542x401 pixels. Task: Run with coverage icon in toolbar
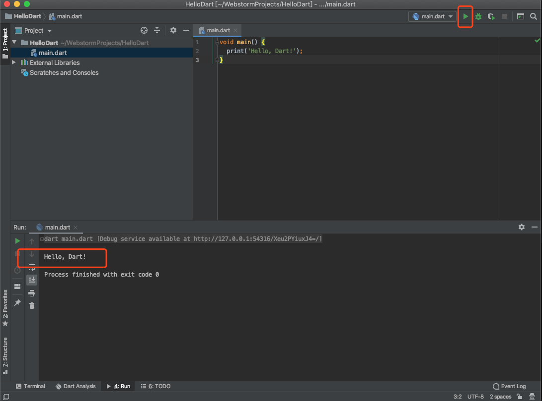pos(491,16)
